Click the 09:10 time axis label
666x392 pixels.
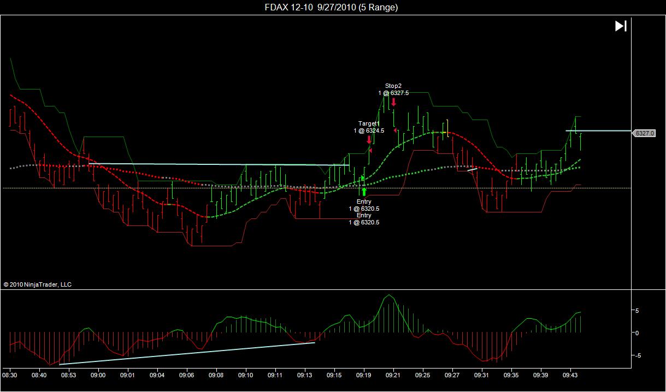click(x=246, y=376)
